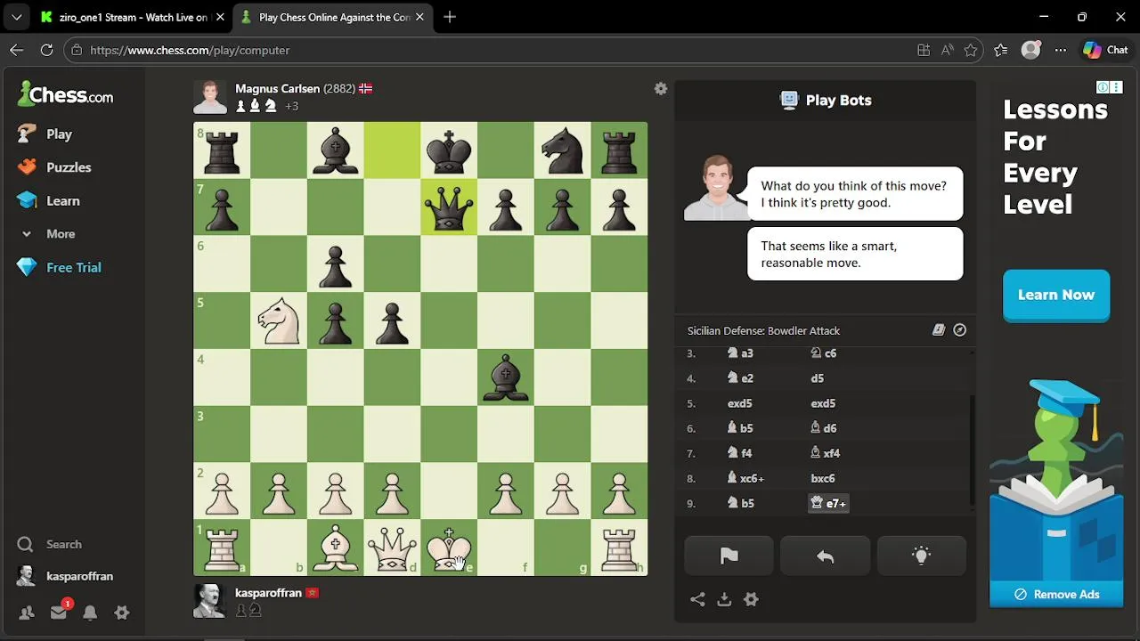The image size is (1140, 641).
Task: Select move Qe7+ in move list
Action: (x=827, y=503)
